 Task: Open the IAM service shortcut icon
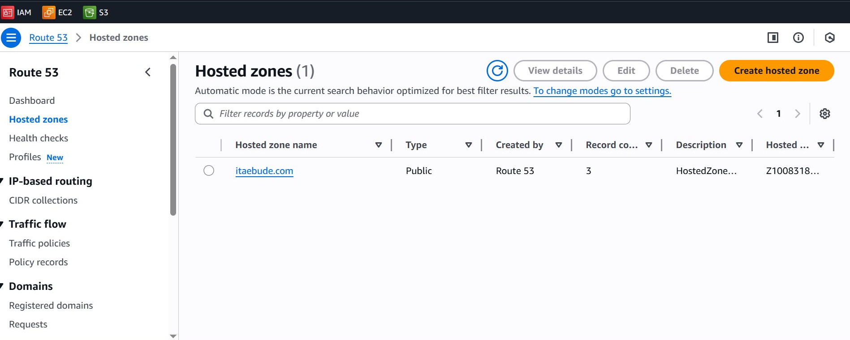(x=8, y=13)
